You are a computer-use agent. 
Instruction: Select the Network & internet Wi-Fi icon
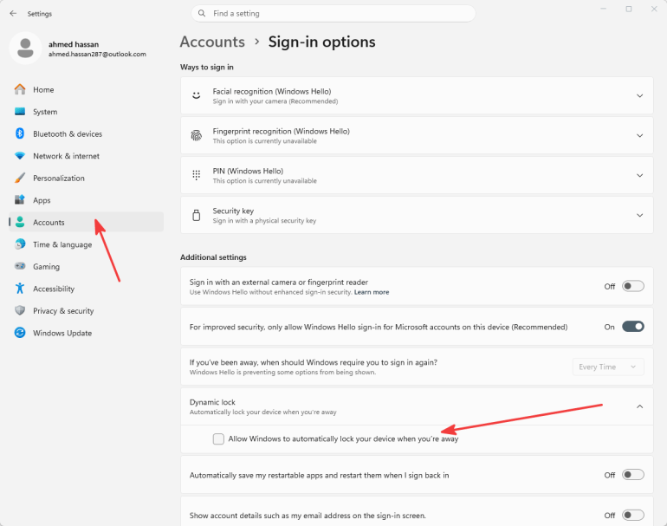click(x=20, y=156)
